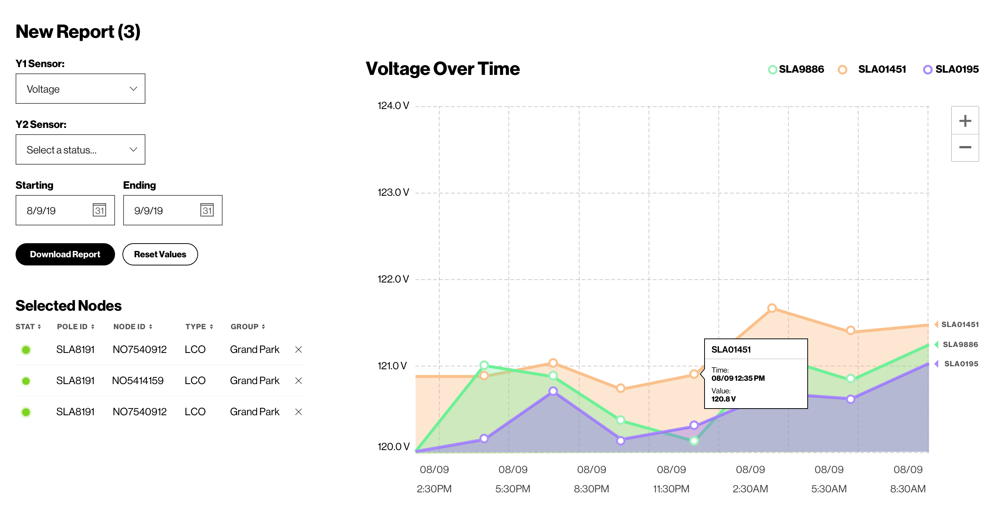The height and width of the screenshot is (522, 998).
Task: Toggle SLA0195 series in chart legend
Action: coord(951,69)
